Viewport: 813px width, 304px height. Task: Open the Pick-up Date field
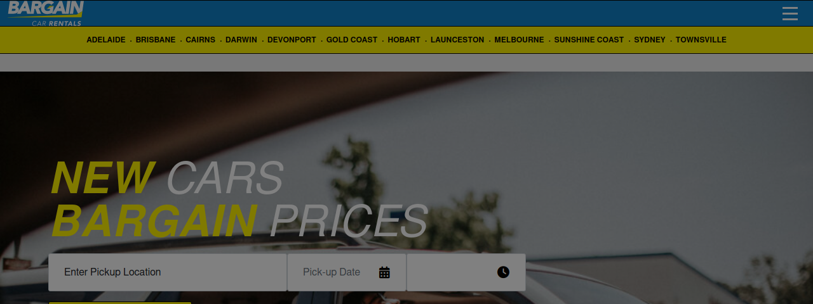[x=347, y=272]
